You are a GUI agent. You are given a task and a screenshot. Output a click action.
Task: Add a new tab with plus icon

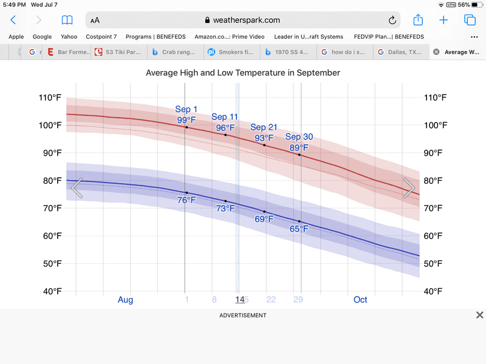[x=443, y=20]
